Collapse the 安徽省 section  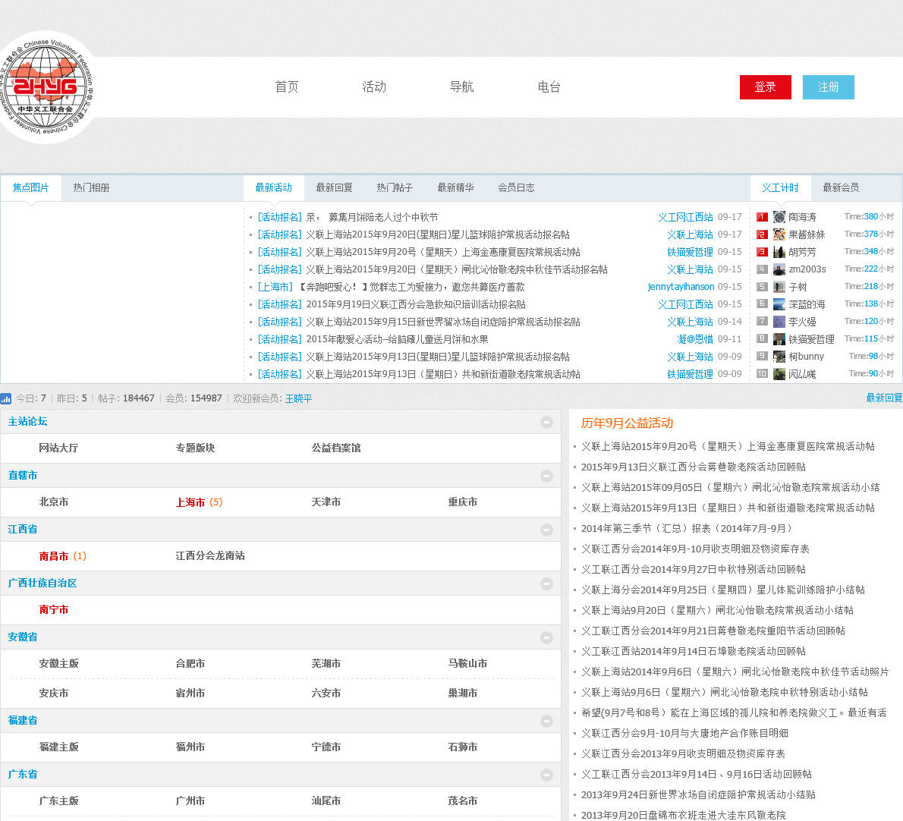click(x=546, y=637)
